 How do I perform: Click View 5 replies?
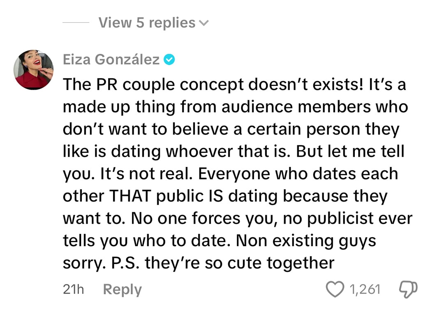click(x=147, y=23)
